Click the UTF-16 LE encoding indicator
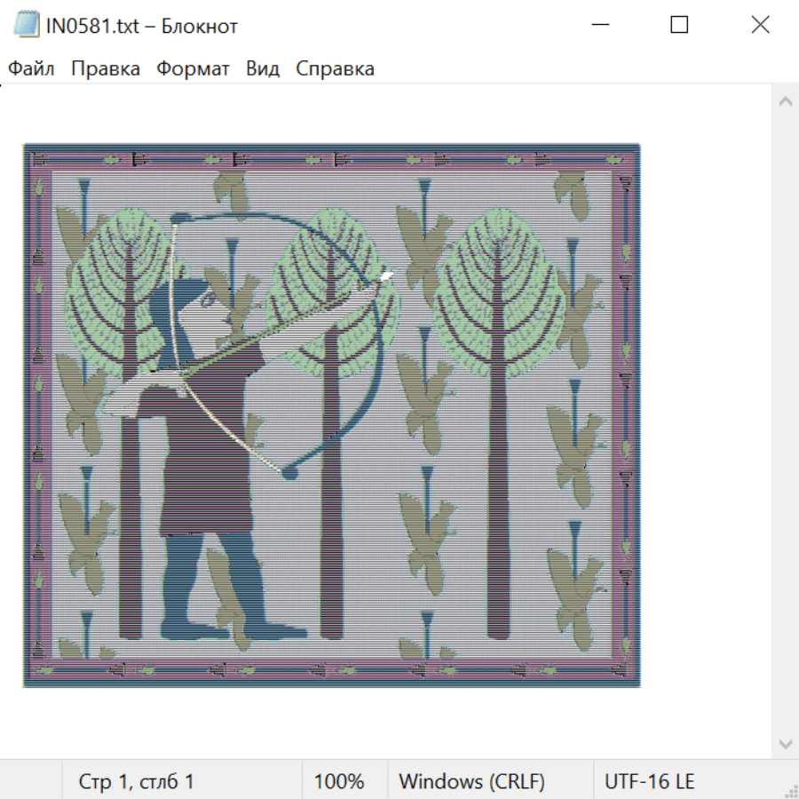This screenshot has width=799, height=799. [x=649, y=781]
